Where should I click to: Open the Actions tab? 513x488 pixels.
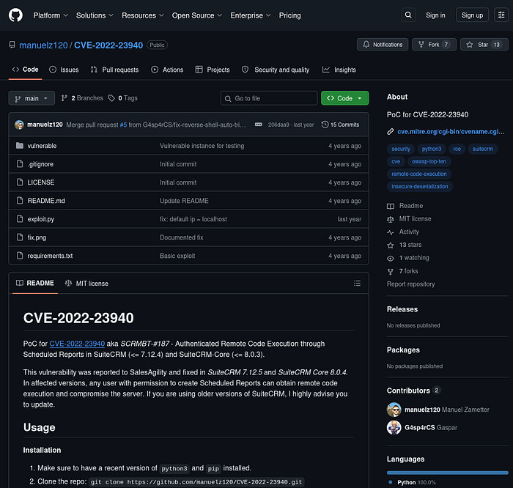[167, 70]
